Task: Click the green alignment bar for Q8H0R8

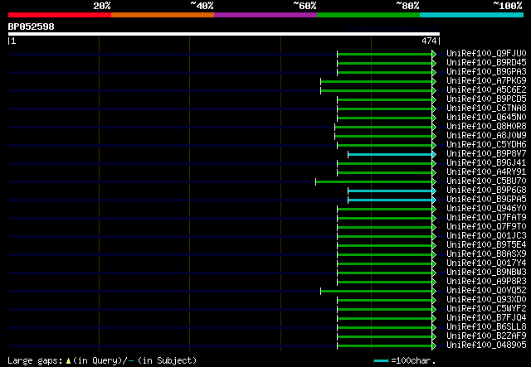Action: pos(383,128)
